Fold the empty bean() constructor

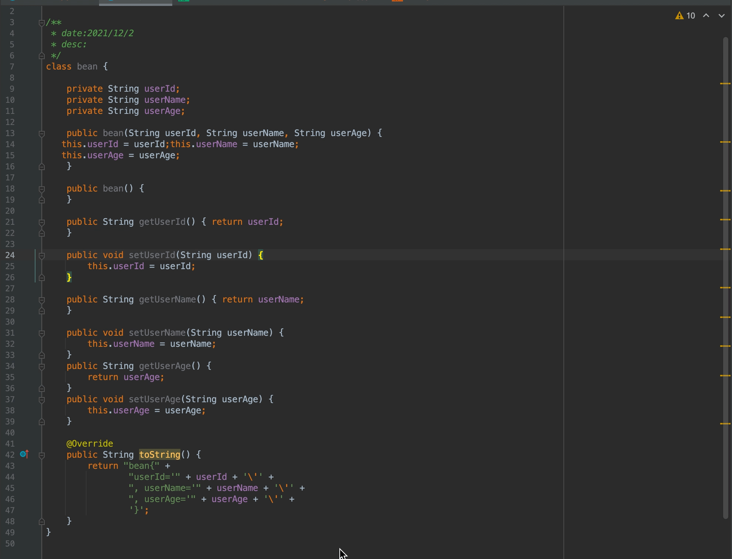click(x=42, y=189)
